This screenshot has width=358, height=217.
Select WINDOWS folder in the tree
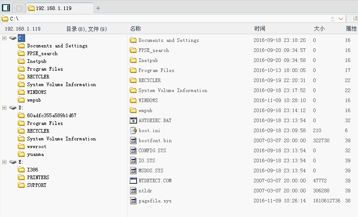pyautogui.click(x=37, y=92)
